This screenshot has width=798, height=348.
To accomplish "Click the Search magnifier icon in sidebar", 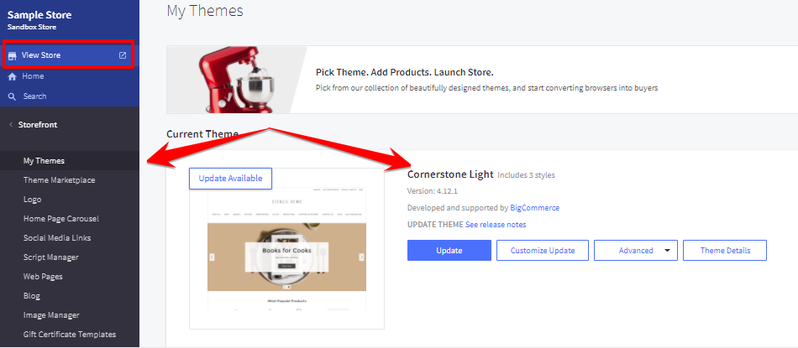I will click(x=13, y=96).
